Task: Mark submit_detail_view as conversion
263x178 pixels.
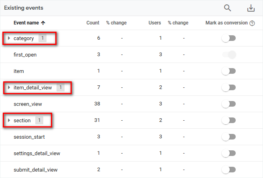Action: [x=229, y=170]
